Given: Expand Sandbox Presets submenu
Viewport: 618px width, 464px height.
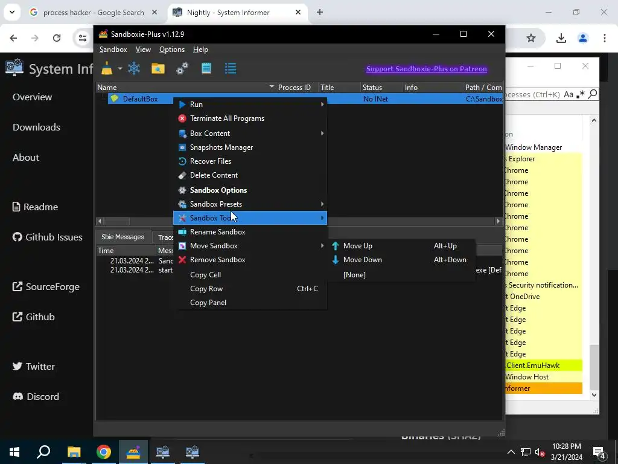Looking at the screenshot, I should 250,204.
